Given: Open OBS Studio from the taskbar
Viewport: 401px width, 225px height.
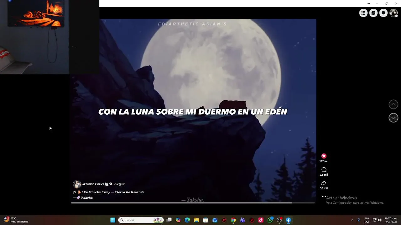Looking at the screenshot, I should (279, 220).
